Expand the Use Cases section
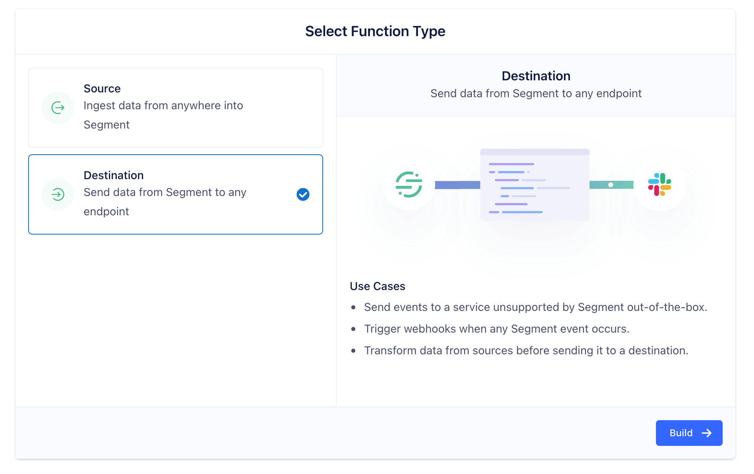The image size is (754, 474). click(377, 286)
